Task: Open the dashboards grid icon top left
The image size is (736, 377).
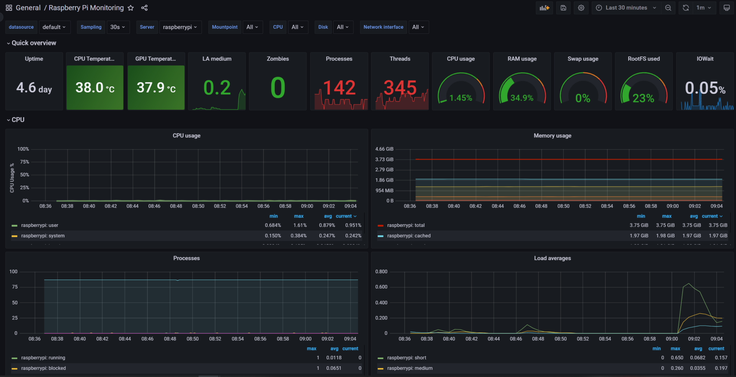Action: click(x=8, y=8)
